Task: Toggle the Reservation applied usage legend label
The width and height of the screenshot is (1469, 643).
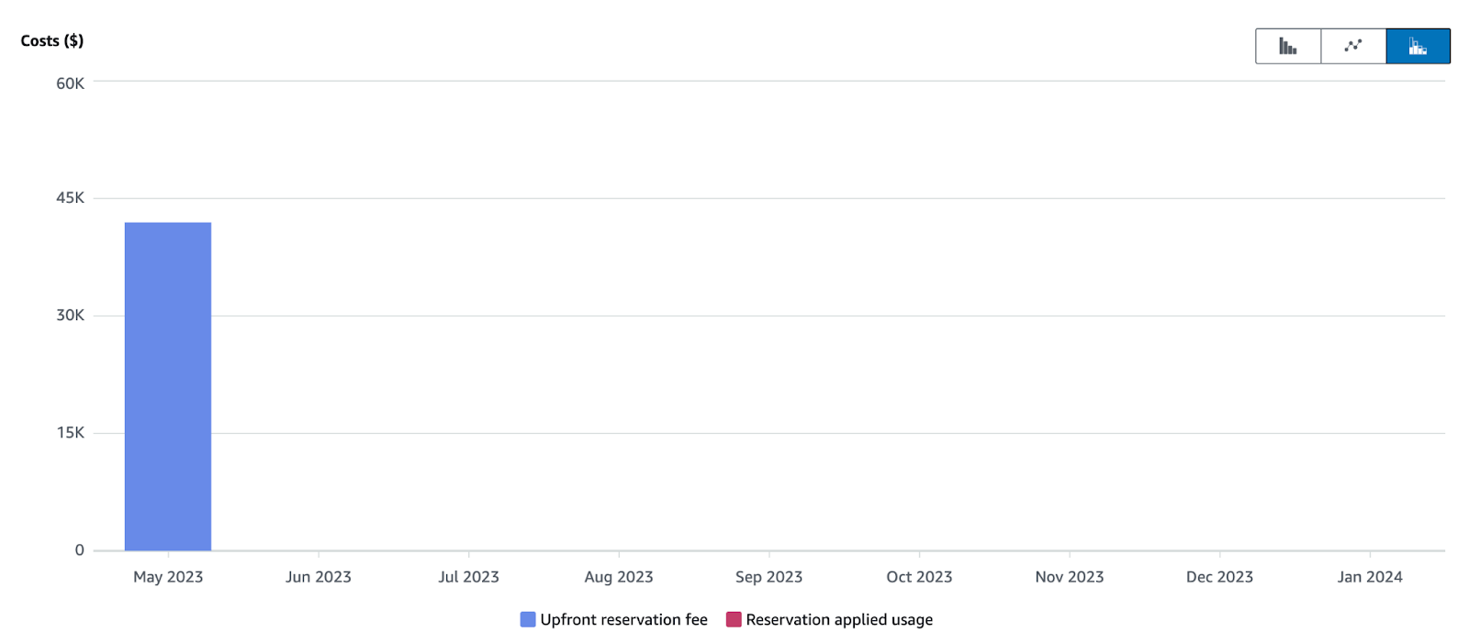Action: tap(838, 619)
